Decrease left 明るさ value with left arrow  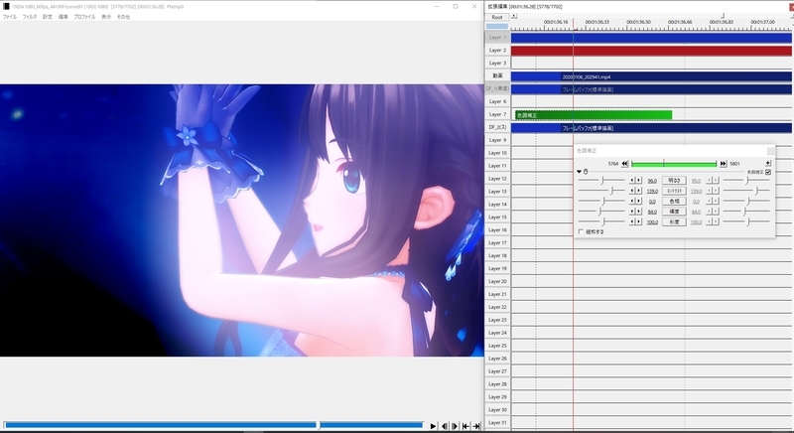coord(632,181)
